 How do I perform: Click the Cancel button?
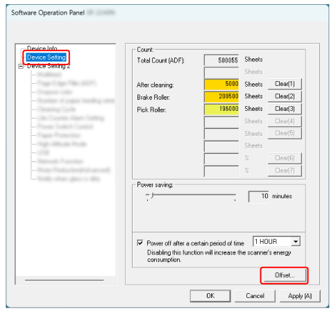pos(255,296)
